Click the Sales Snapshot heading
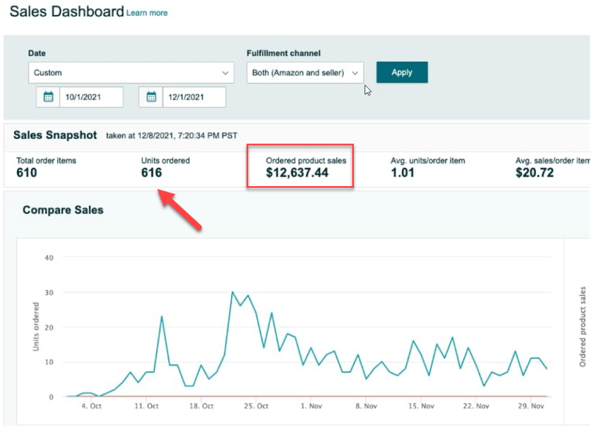This screenshot has height=435, width=601. 55,135
